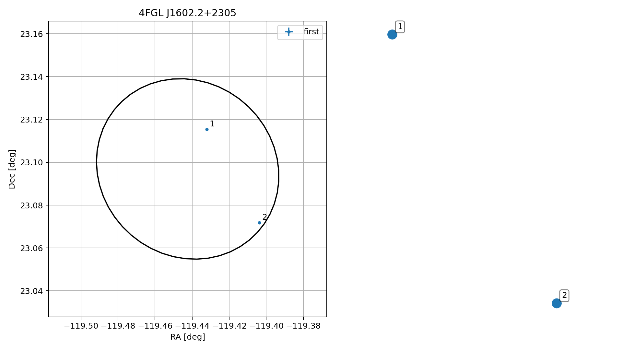Click the plot title 4FGL J1602.2+2305
The height and width of the screenshot is (350, 622).
coord(187,13)
